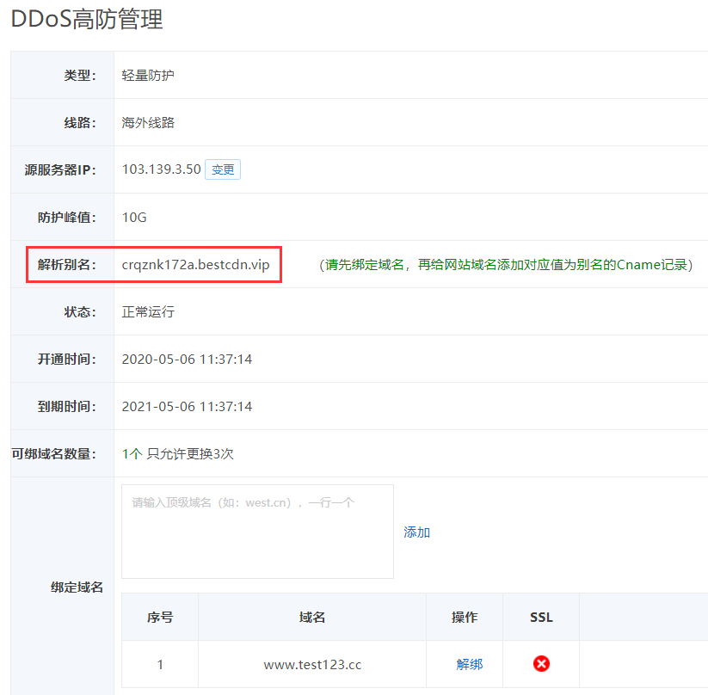Click the 10G protection peak value

click(x=134, y=217)
